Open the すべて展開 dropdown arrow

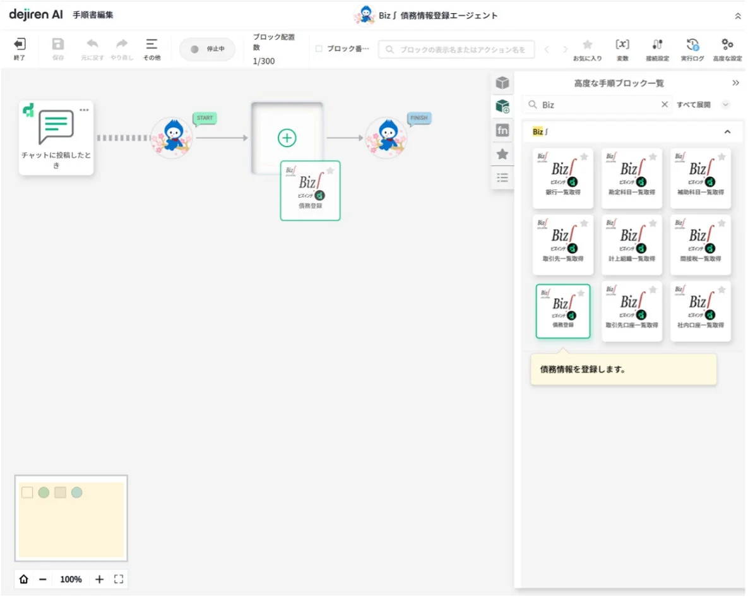click(x=725, y=105)
